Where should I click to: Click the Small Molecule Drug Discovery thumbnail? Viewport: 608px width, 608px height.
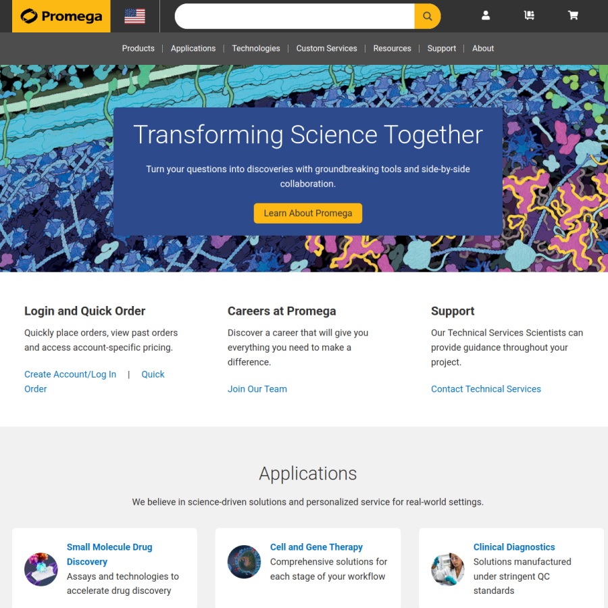coord(41,569)
